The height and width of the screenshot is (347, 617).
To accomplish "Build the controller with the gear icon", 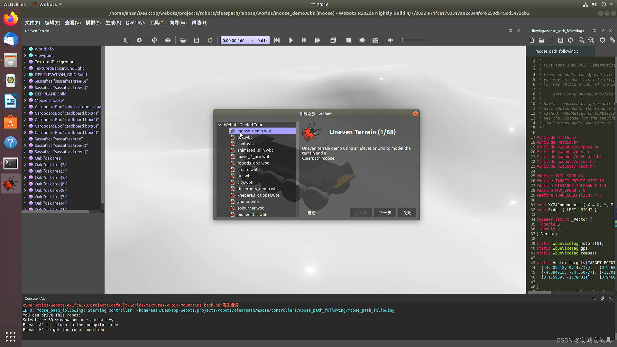I will tap(603, 40).
